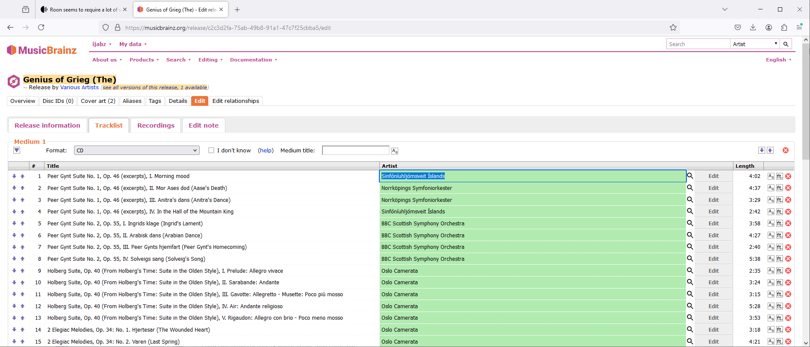Remove track 5 with red delete icon
This screenshot has height=347, width=810.
pos(788,224)
